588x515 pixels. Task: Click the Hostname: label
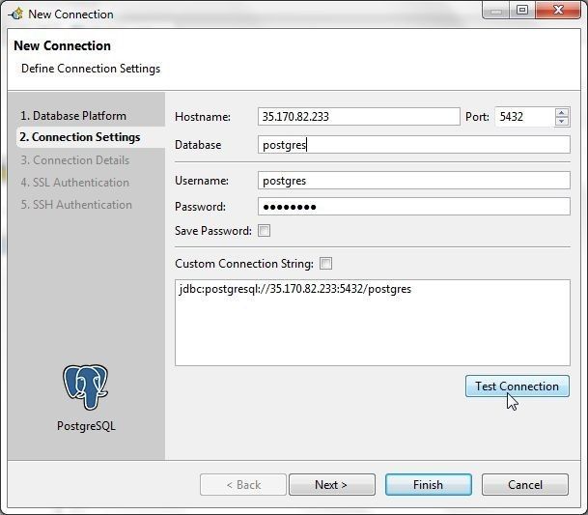point(203,117)
